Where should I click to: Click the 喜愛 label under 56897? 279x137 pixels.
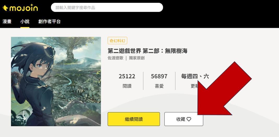pos(159,86)
